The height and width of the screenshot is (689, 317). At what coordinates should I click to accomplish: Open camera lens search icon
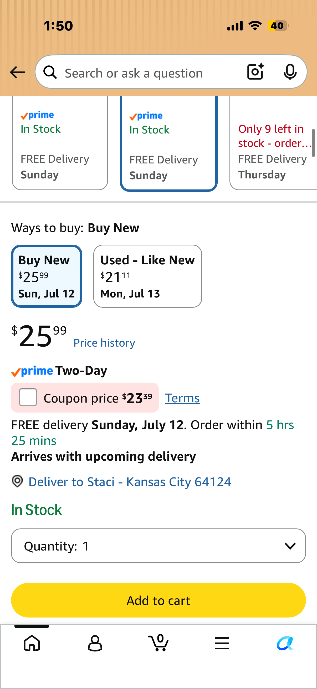point(255,72)
